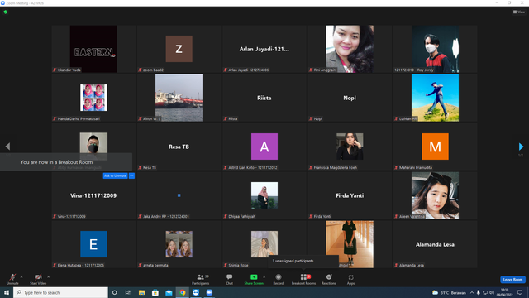Click the '3 unassigned participants' tooltip

pyautogui.click(x=303, y=262)
